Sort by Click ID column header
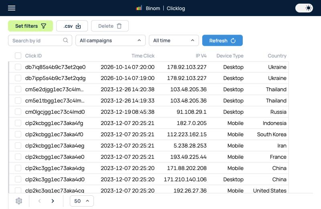 33,56
